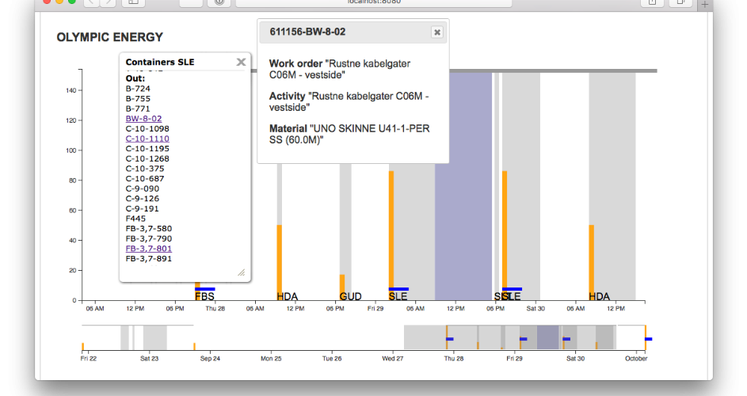Click the purple highlighted block in overview timeline
The height and width of the screenshot is (396, 747).
coord(548,337)
